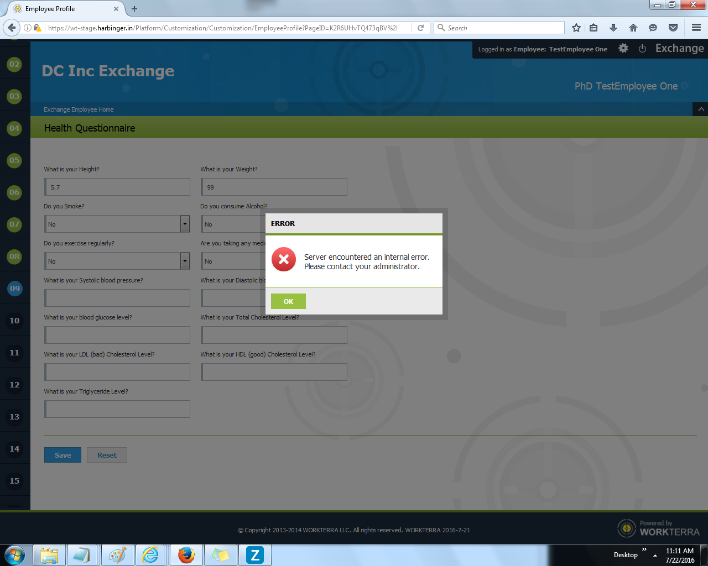Go to Firefox home page icon
This screenshot has width=708, height=566.
click(633, 28)
